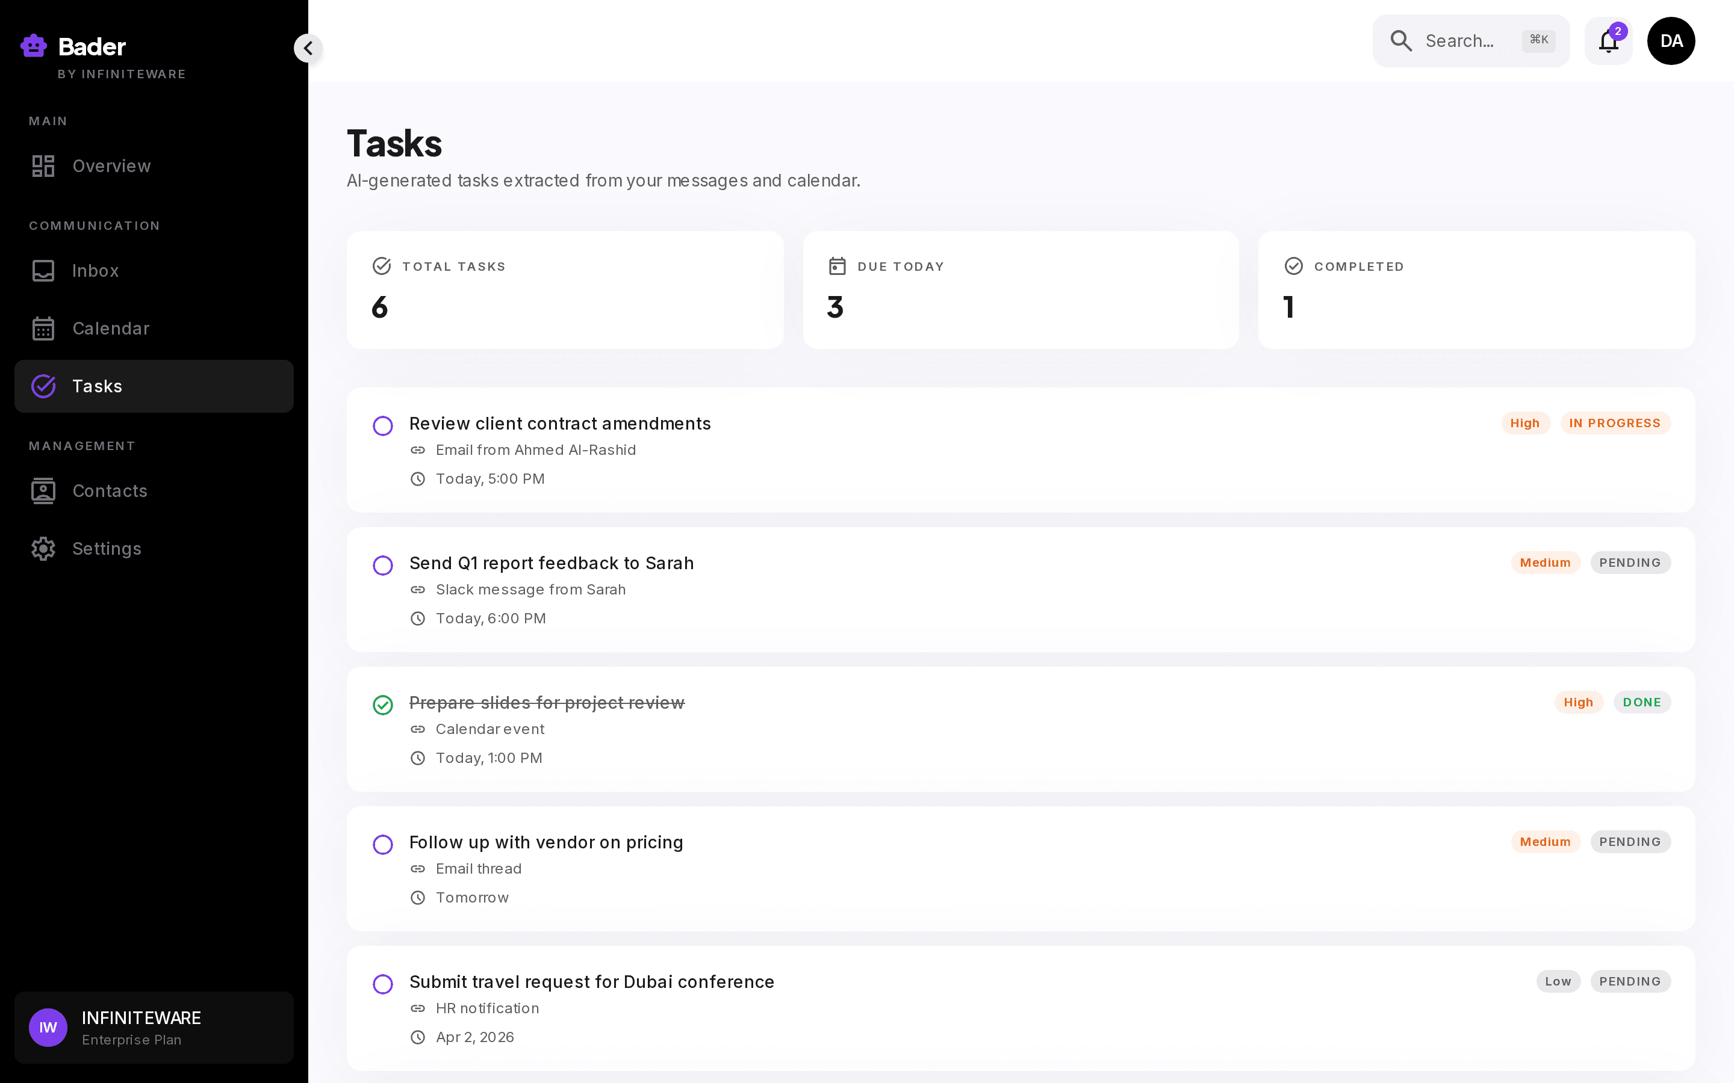
Task: Click into the Search field
Action: tap(1471, 41)
